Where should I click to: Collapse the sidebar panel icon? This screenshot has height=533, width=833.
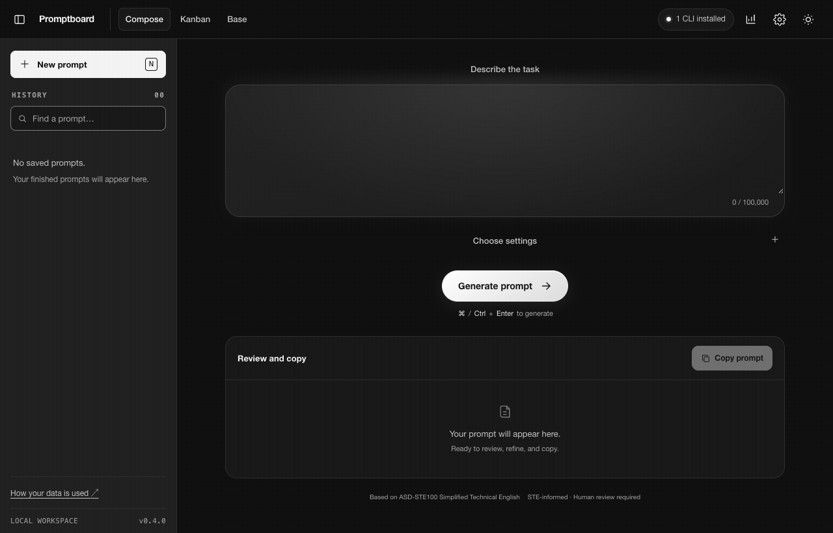[20, 19]
